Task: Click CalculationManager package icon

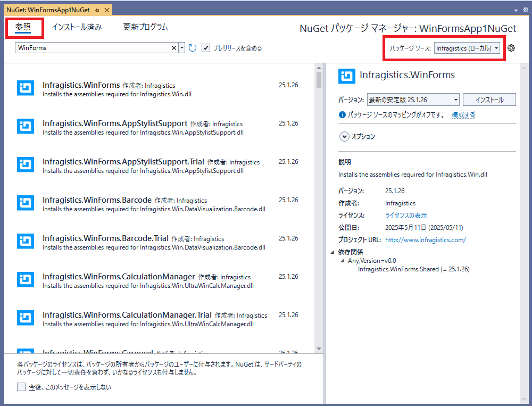Action: click(x=26, y=280)
